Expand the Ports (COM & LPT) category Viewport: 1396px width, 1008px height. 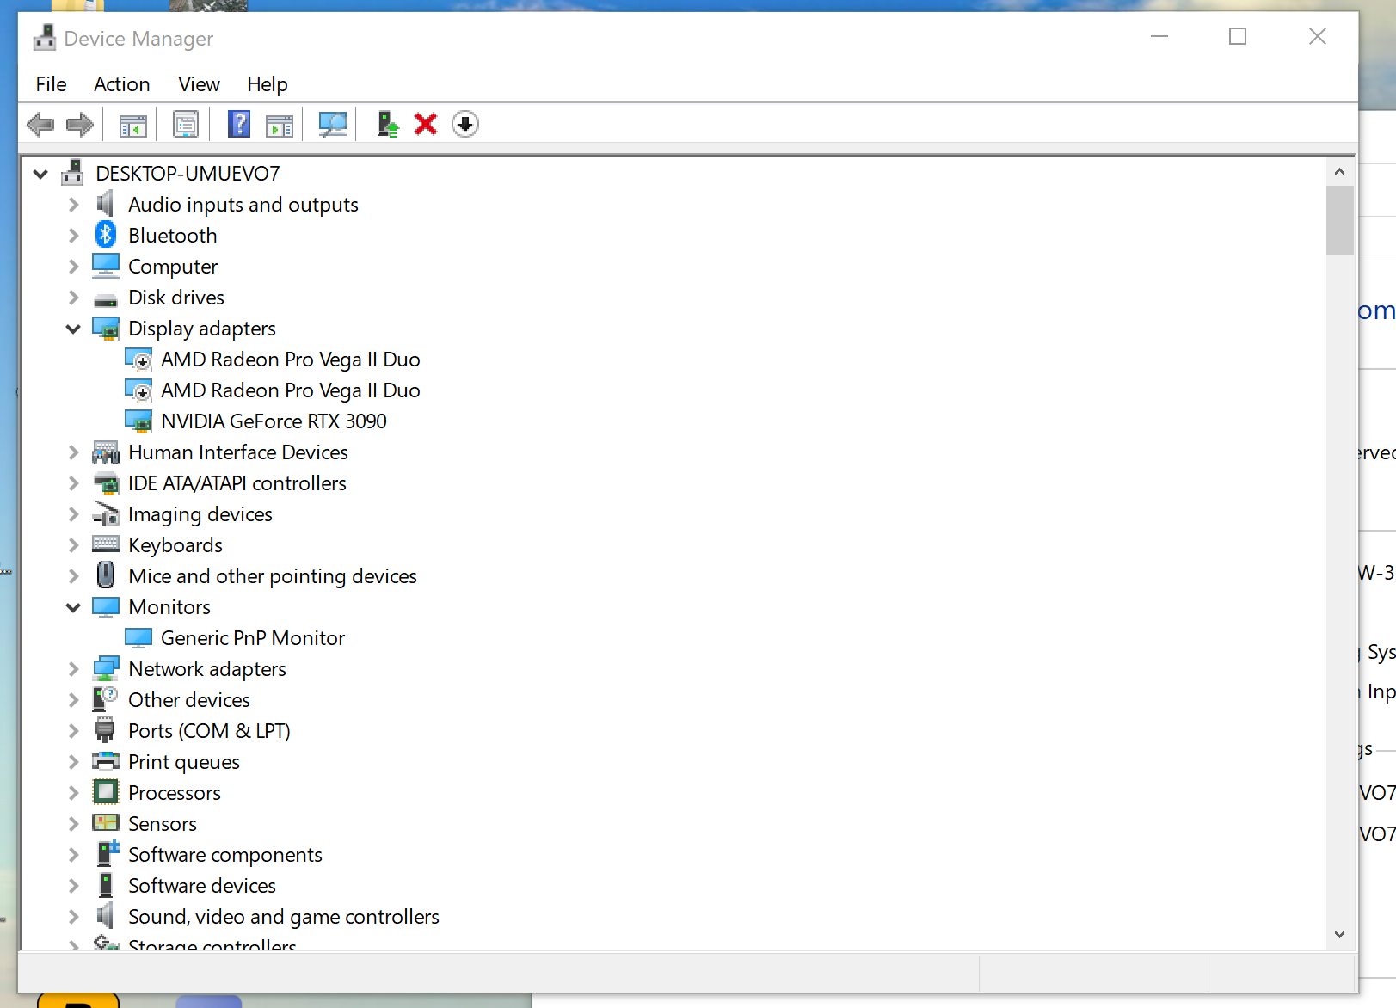pos(74,731)
